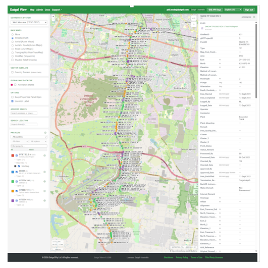Click the panel width toggle arrows icon on map

[194, 18]
